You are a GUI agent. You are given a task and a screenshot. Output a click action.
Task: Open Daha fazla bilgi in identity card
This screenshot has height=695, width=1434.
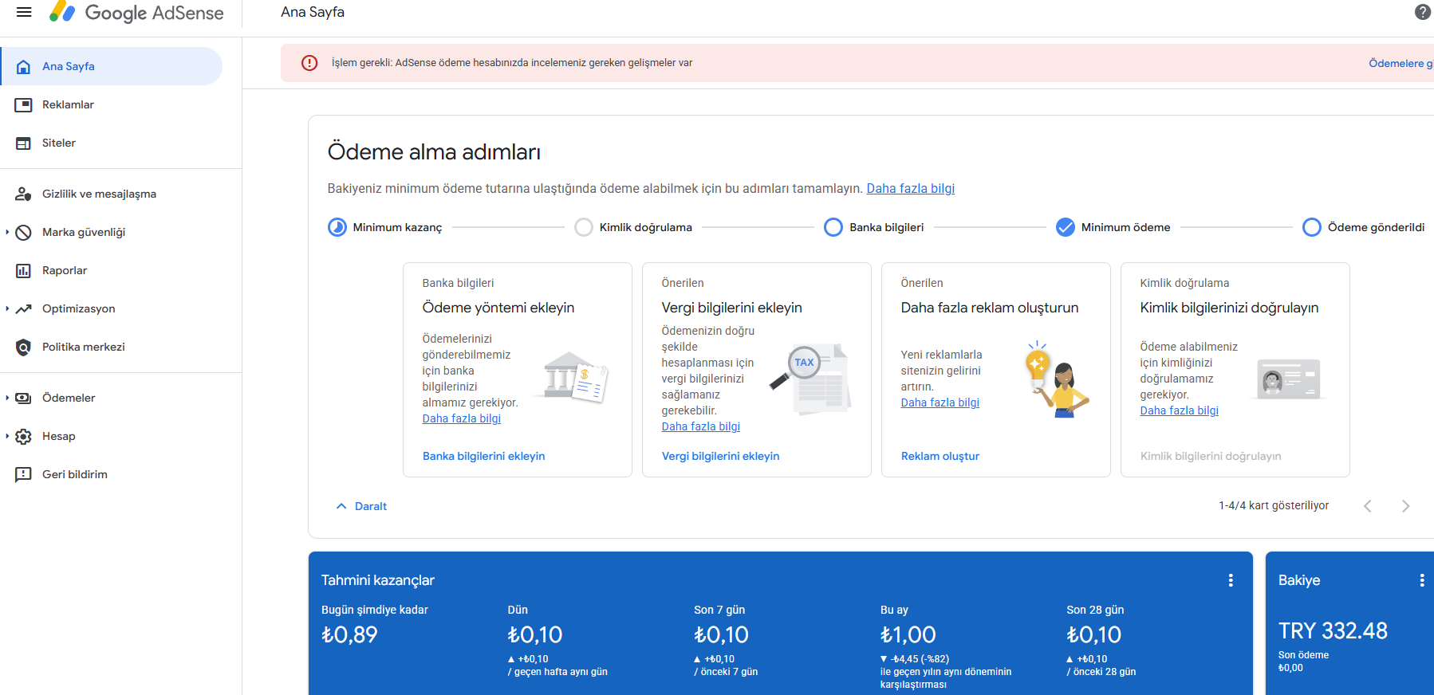[1180, 410]
